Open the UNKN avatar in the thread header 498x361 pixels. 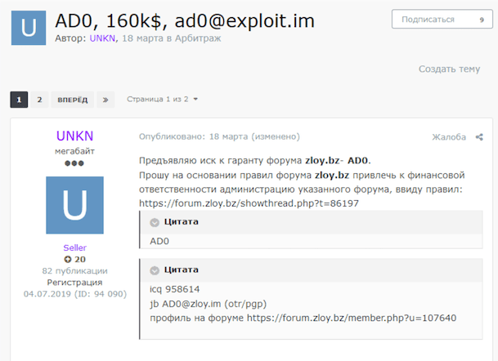(x=29, y=28)
